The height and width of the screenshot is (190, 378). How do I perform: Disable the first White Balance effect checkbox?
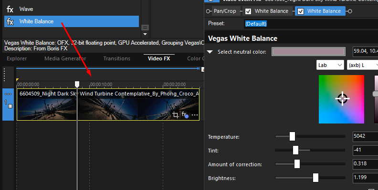pos(248,11)
